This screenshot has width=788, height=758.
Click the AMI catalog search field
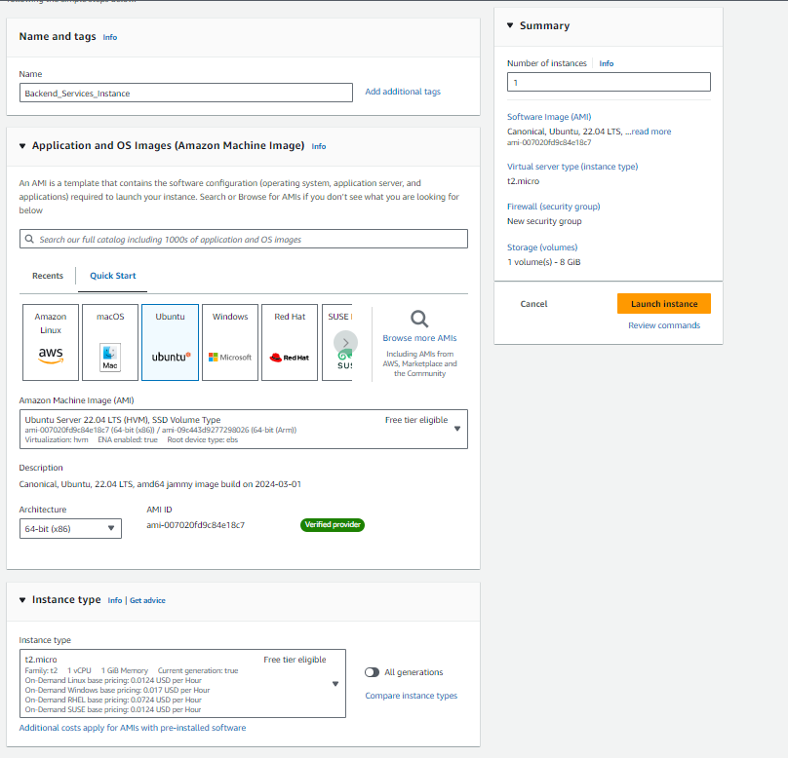(x=244, y=239)
